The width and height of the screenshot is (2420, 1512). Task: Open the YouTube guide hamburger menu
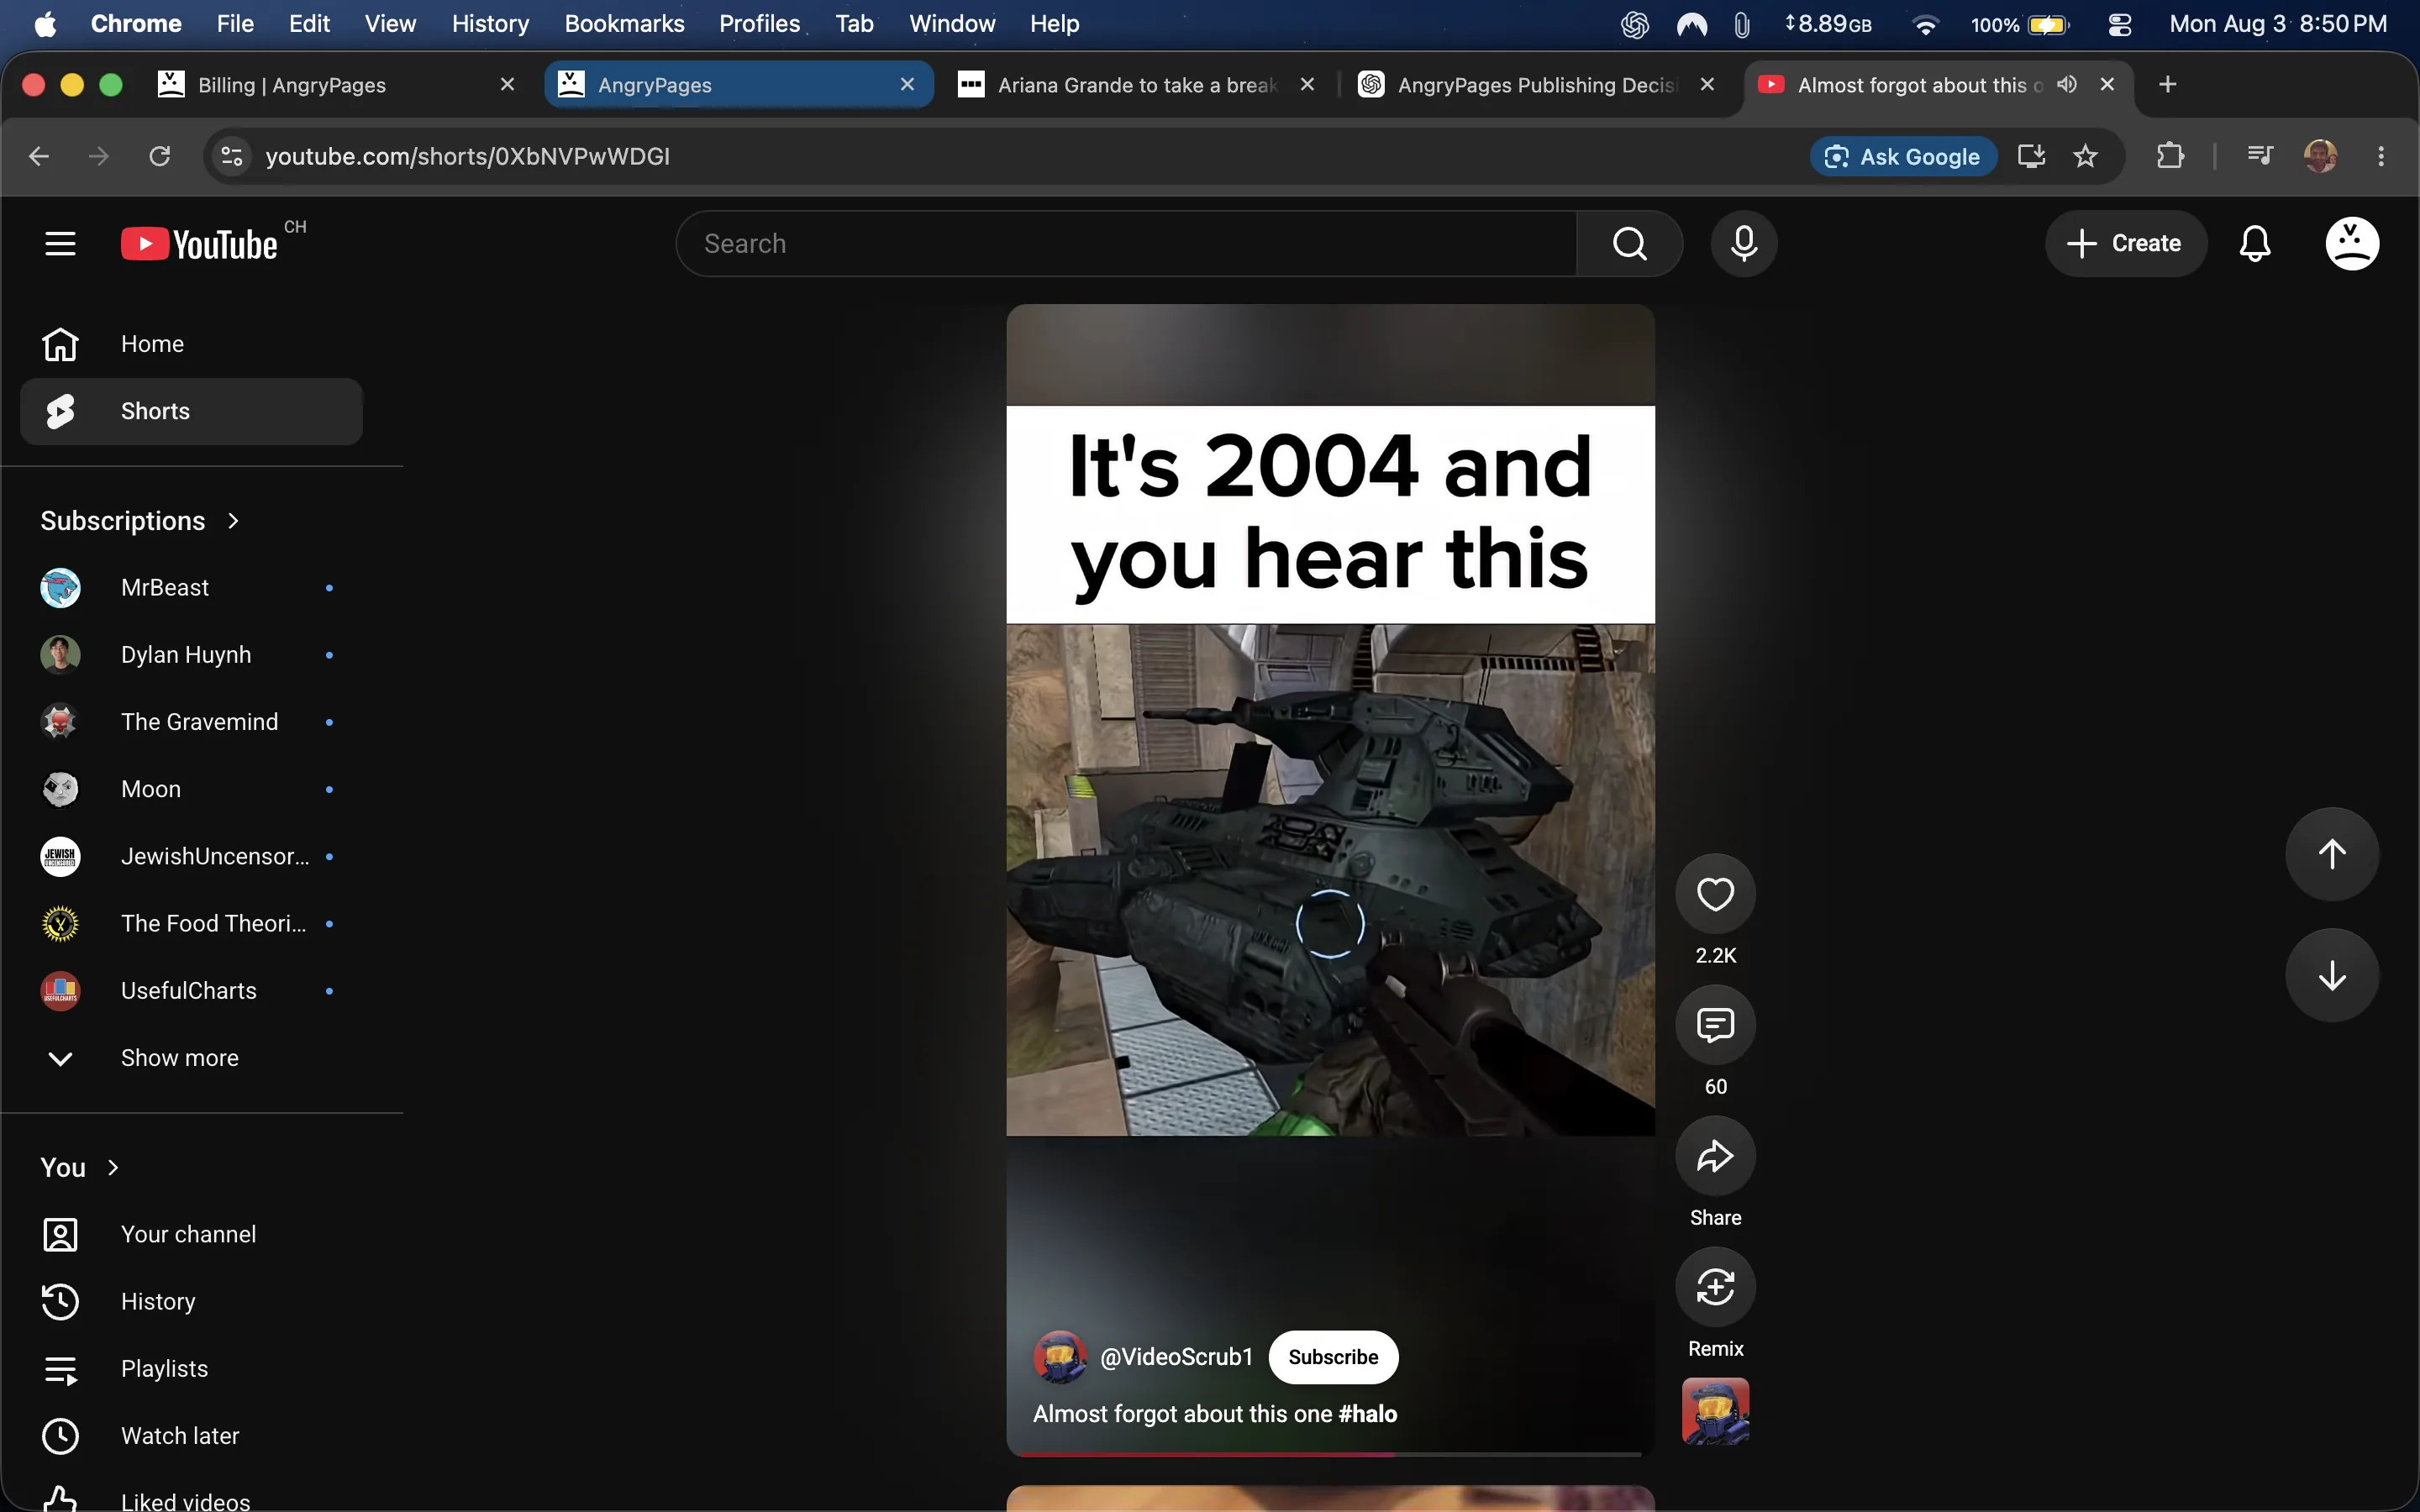click(60, 243)
